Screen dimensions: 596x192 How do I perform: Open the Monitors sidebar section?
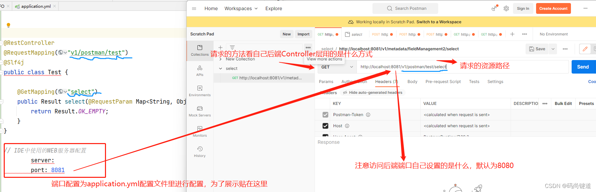(200, 132)
